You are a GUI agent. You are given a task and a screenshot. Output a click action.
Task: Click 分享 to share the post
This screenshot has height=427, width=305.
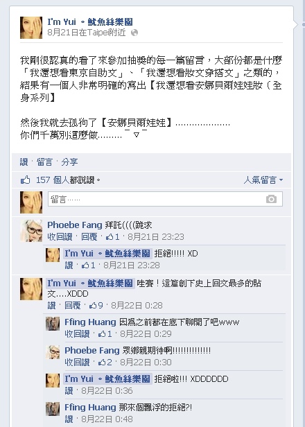(x=69, y=162)
